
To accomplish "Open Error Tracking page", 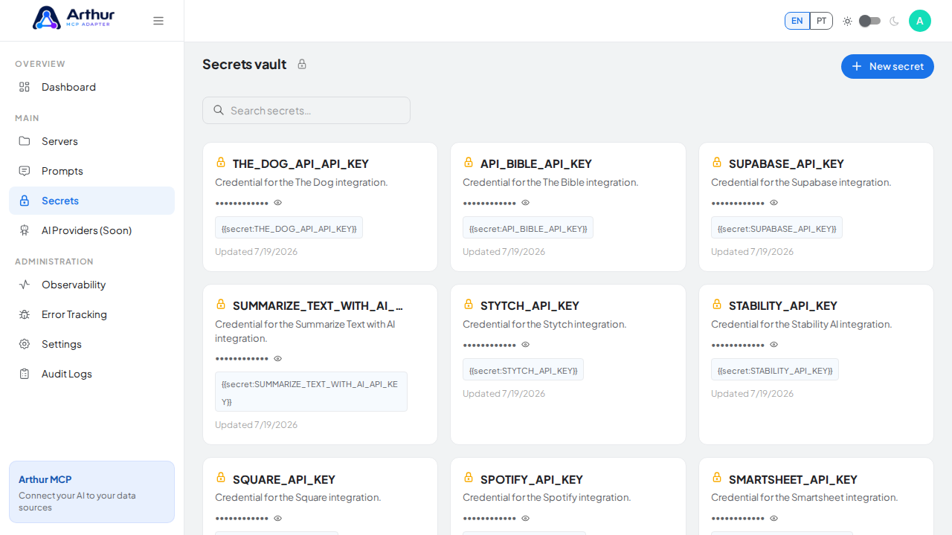I will (x=91, y=314).
